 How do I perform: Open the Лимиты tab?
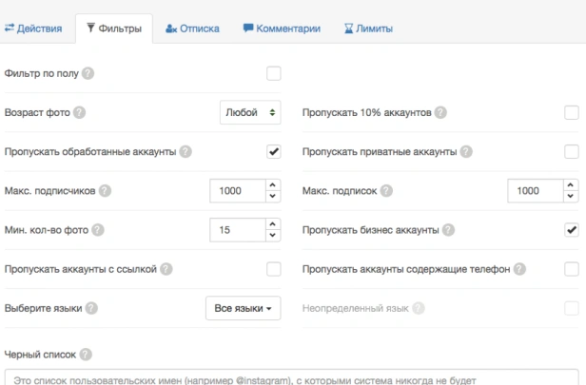tap(368, 29)
